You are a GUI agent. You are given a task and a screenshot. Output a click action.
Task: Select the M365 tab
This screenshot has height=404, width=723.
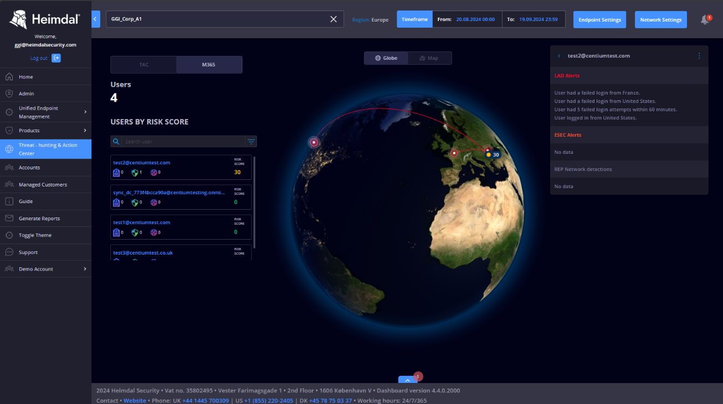(x=209, y=65)
